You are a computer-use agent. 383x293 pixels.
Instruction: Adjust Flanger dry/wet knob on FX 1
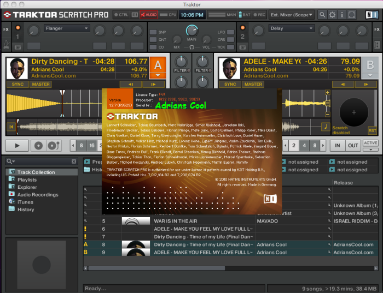33,31
